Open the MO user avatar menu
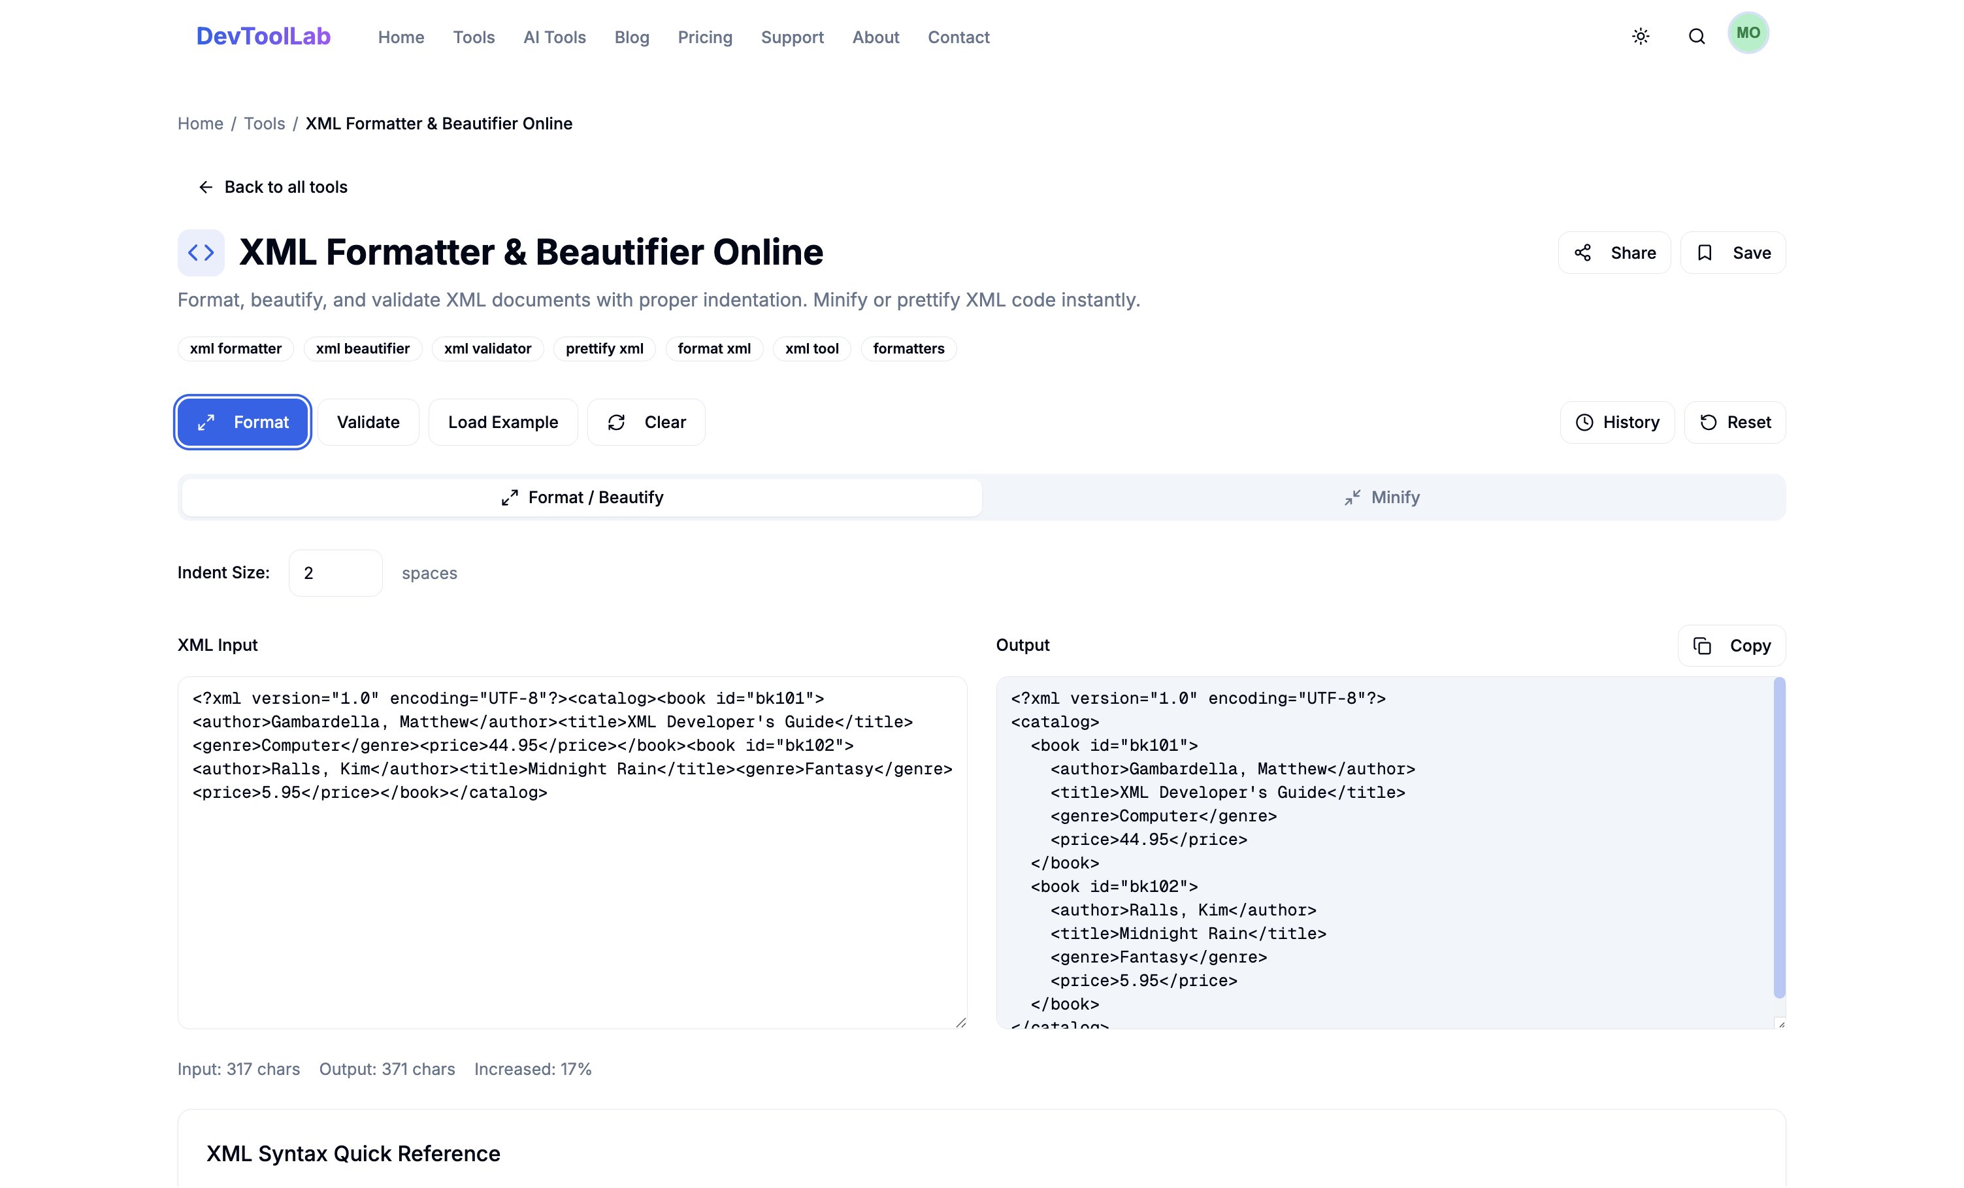The image size is (1964, 1188). pyautogui.click(x=1748, y=33)
